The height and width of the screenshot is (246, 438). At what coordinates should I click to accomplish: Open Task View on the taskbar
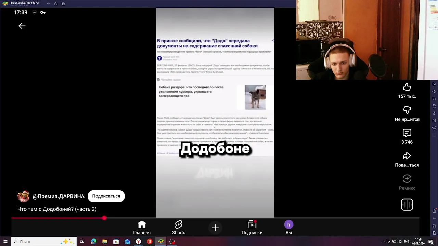pos(82,242)
